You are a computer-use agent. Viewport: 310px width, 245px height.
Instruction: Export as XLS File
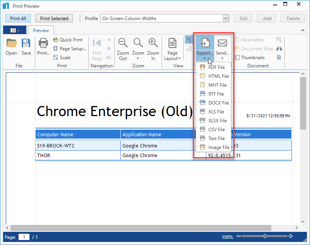click(x=214, y=111)
